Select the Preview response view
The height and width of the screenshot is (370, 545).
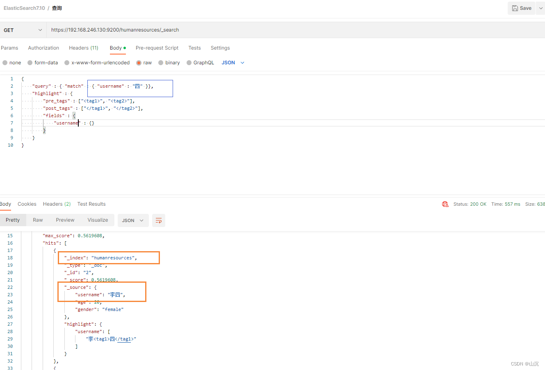click(x=65, y=220)
